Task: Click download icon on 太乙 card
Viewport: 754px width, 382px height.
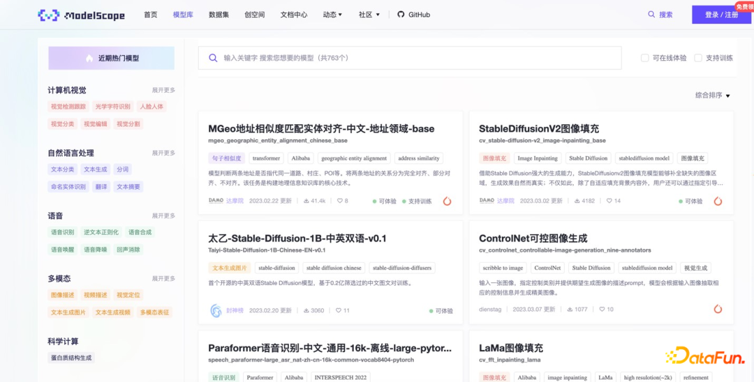Action: point(306,310)
